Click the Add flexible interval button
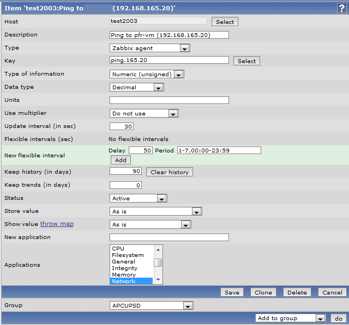This screenshot has height=325, width=349. [x=120, y=160]
